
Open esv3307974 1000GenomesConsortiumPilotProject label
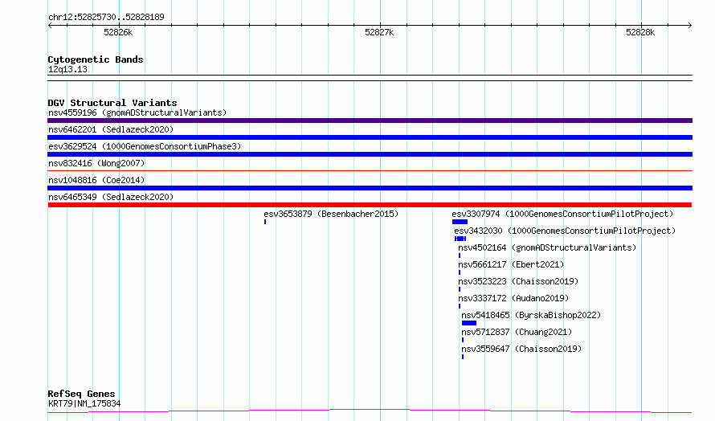pos(562,214)
